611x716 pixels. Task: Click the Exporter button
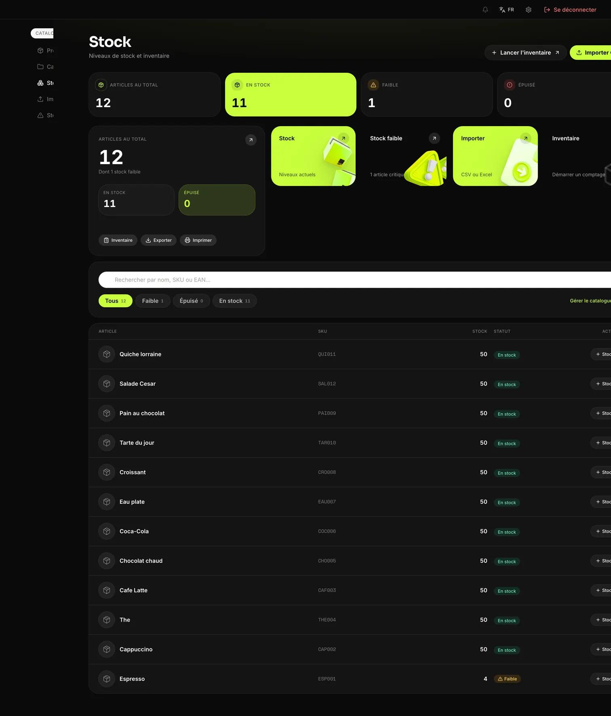click(159, 240)
